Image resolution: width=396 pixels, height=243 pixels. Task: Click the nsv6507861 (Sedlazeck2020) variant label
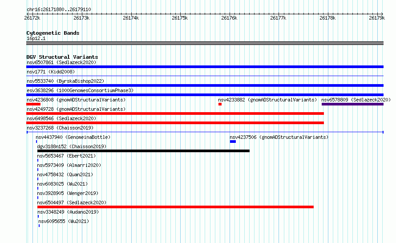point(61,62)
